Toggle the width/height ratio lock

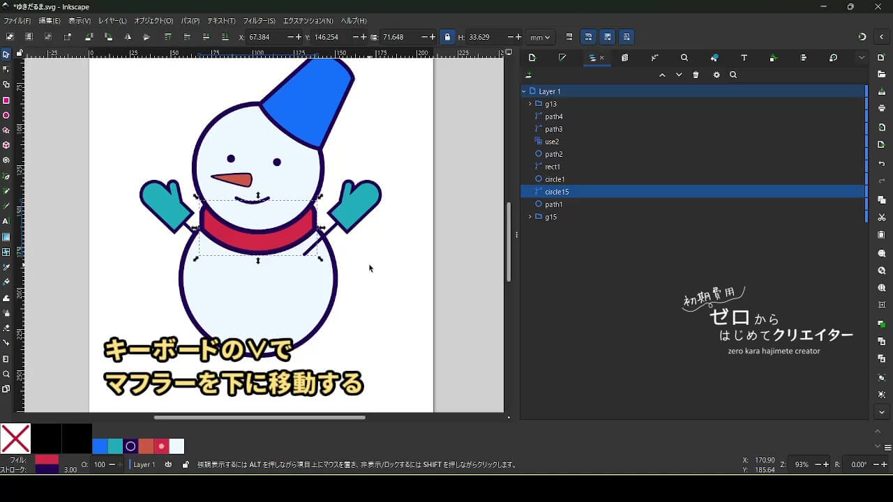coord(447,37)
